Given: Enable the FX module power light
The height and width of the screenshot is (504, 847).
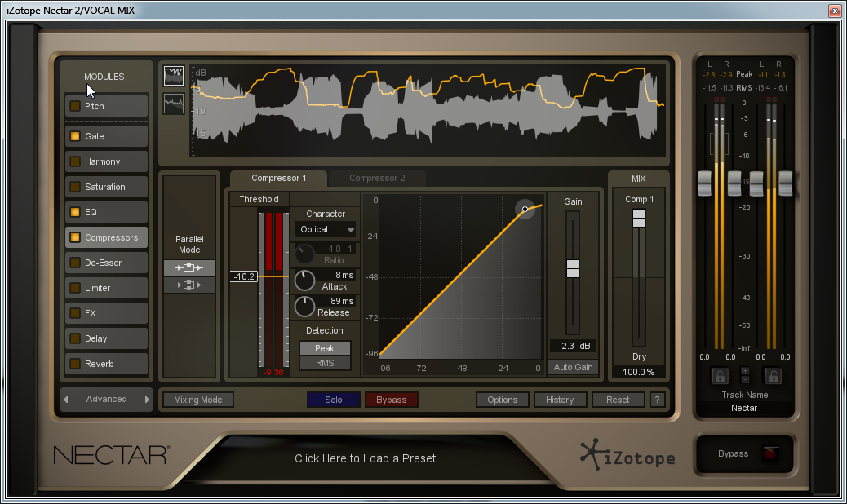Looking at the screenshot, I should tap(75, 313).
